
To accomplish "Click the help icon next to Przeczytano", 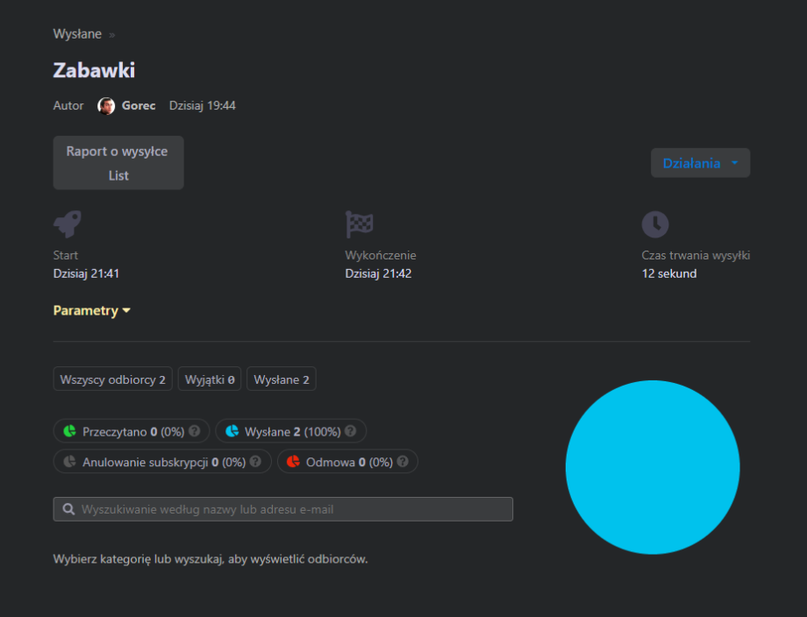I will (x=195, y=431).
